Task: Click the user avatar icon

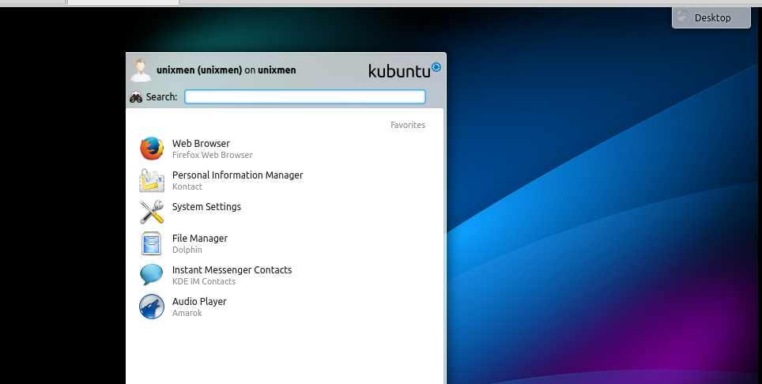Action: tap(141, 70)
